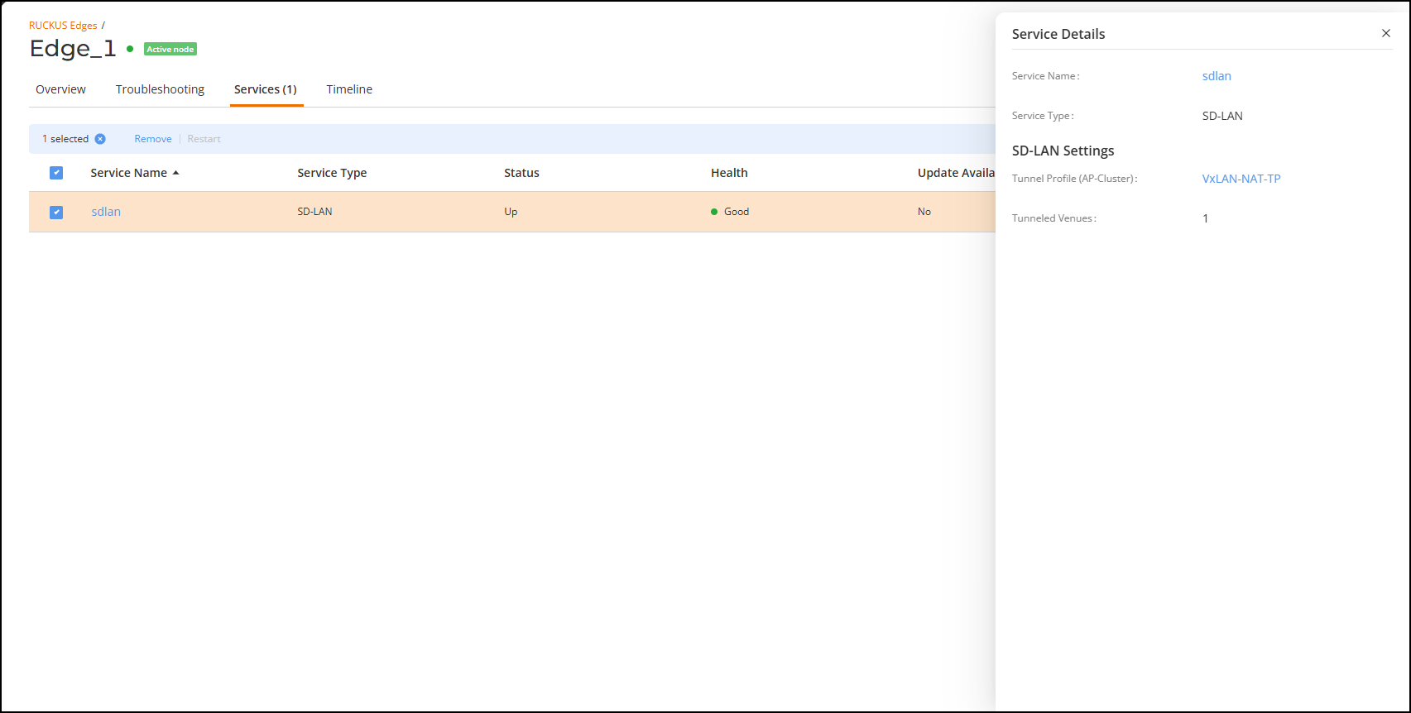This screenshot has height=713, width=1411.
Task: Switch to the Troubleshooting tab
Action: coord(160,89)
